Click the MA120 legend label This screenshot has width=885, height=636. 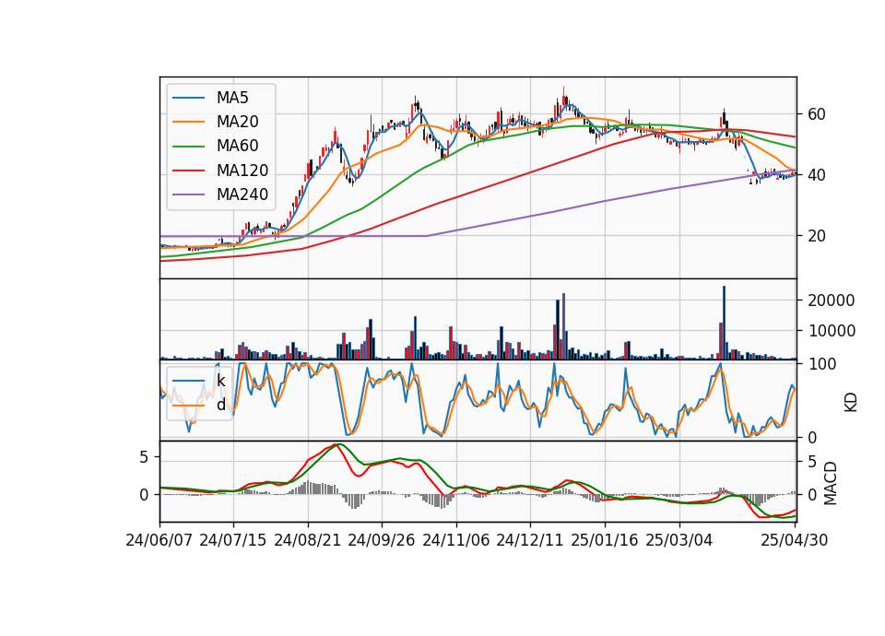242,171
